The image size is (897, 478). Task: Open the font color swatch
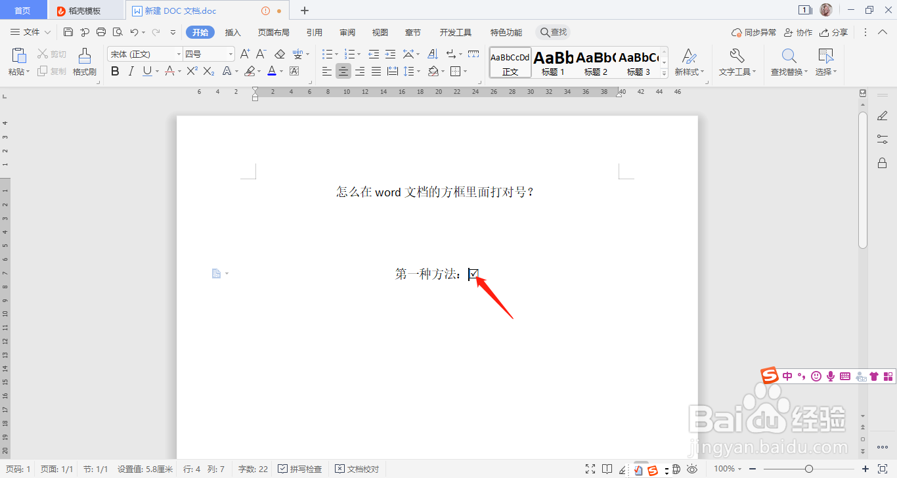point(272,71)
